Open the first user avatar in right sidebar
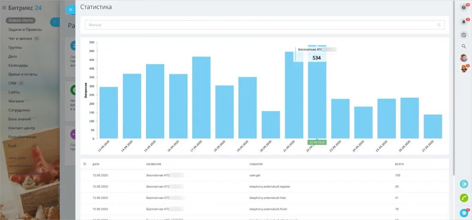The height and width of the screenshot is (220, 472). tap(464, 58)
